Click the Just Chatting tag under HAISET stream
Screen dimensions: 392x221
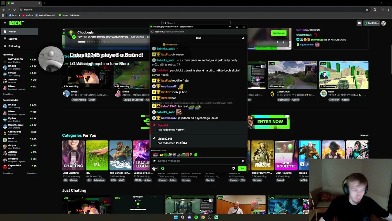[x=79, y=100]
